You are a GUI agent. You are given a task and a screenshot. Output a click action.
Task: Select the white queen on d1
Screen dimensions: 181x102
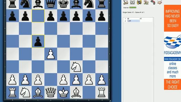(51, 92)
